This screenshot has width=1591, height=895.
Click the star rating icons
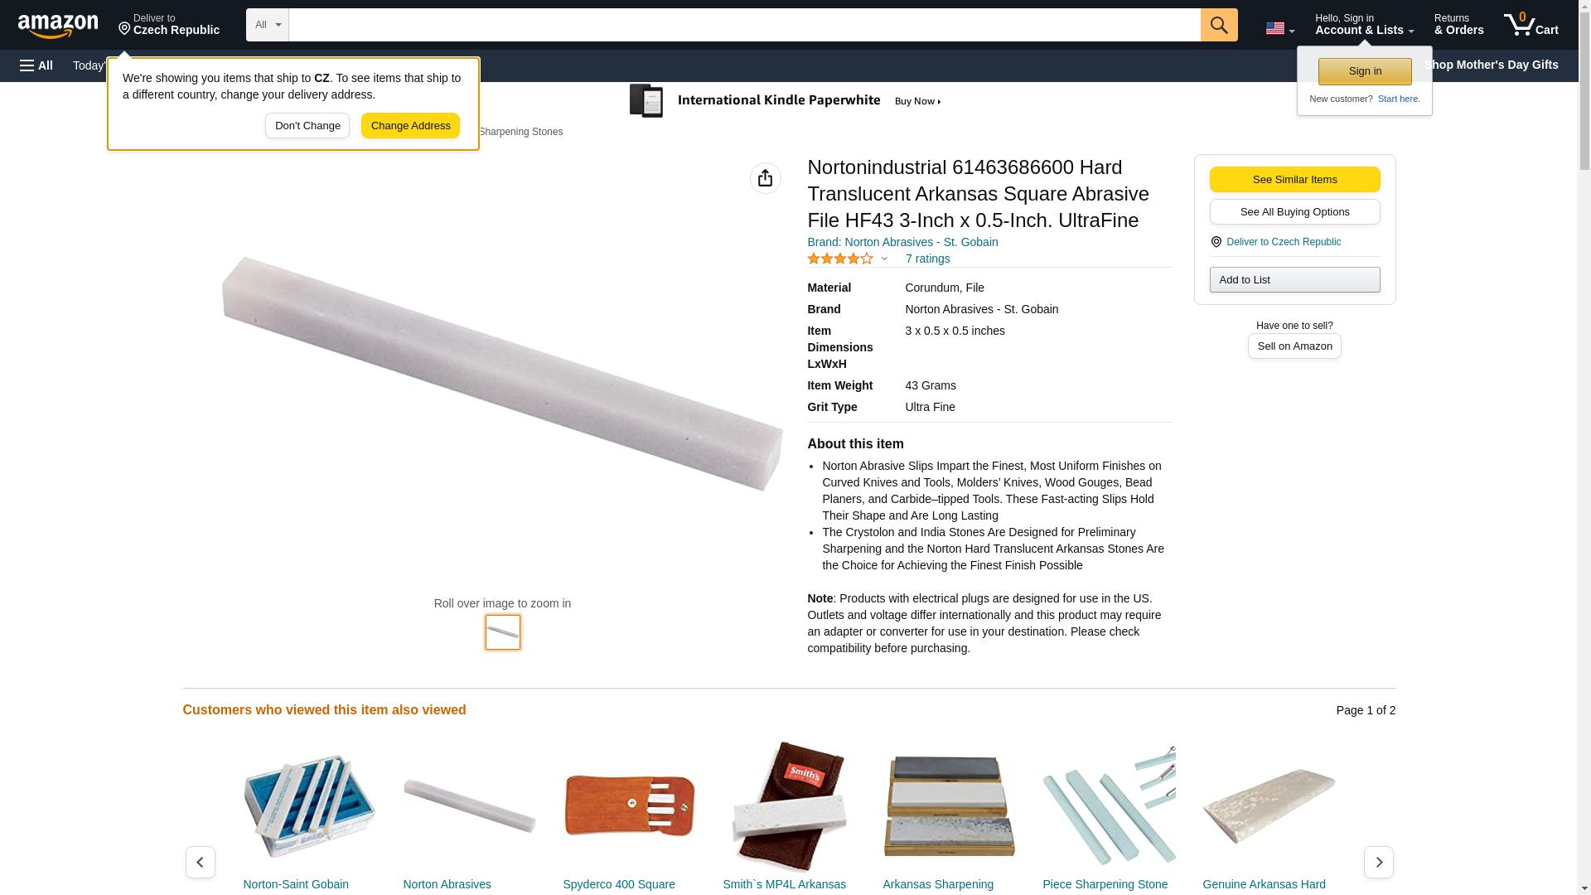840,259
